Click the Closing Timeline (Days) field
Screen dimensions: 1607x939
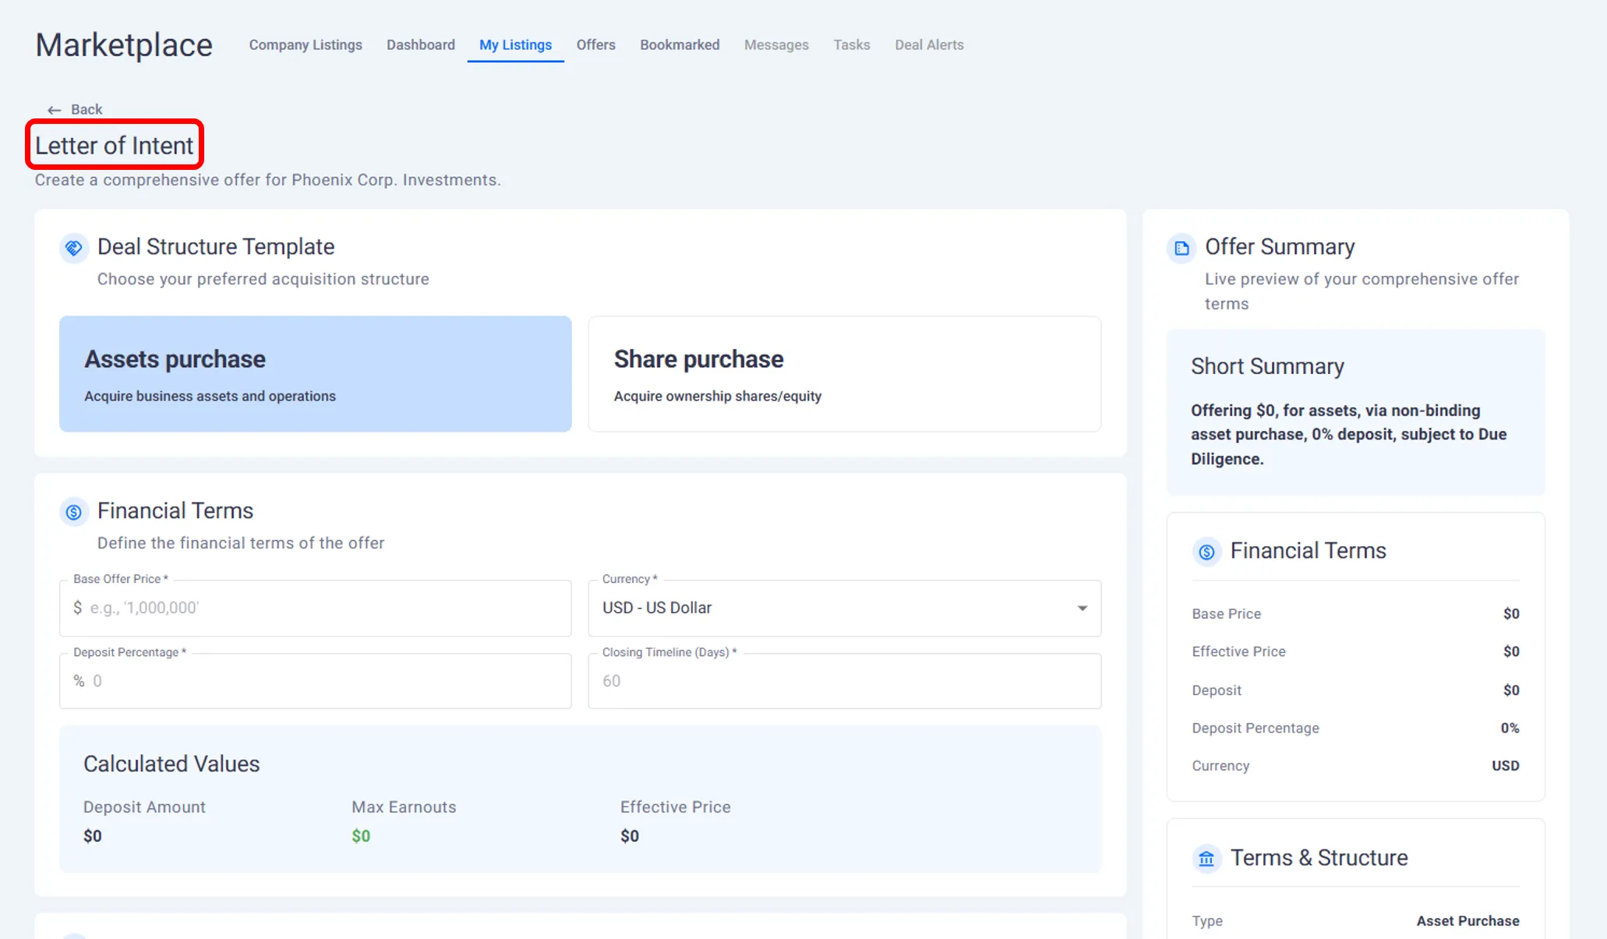(844, 681)
